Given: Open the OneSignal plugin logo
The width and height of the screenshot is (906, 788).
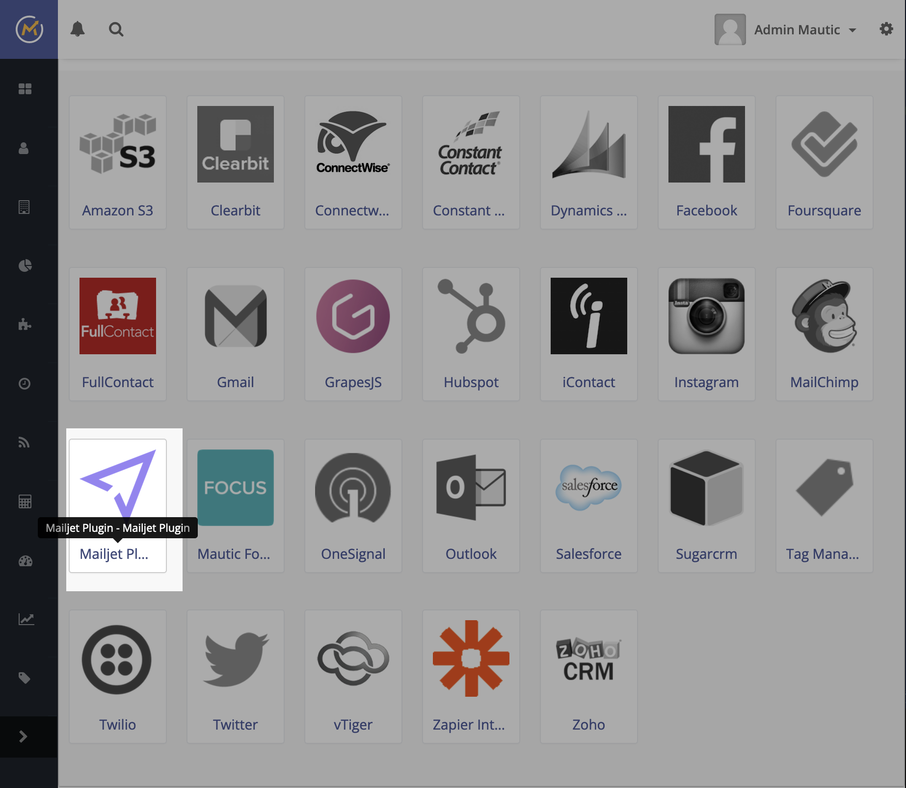Looking at the screenshot, I should pyautogui.click(x=353, y=488).
